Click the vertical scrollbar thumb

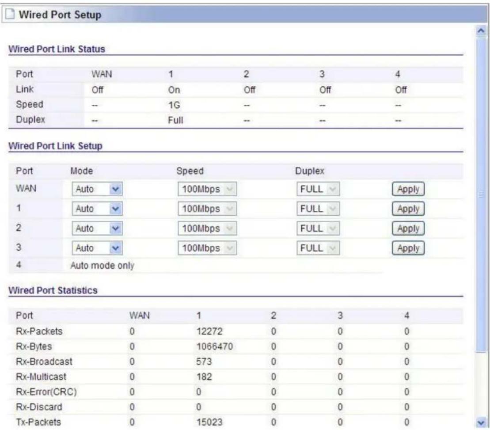481,195
